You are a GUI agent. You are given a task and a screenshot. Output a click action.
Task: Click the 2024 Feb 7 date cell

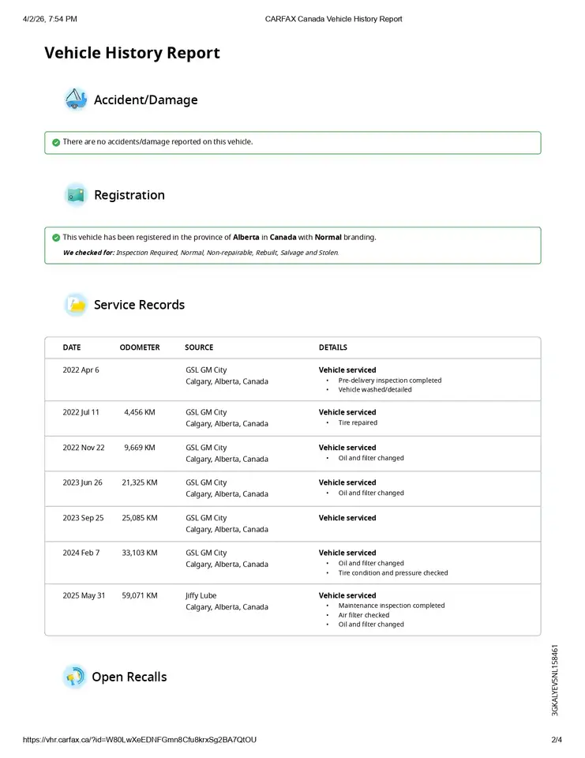81,553
